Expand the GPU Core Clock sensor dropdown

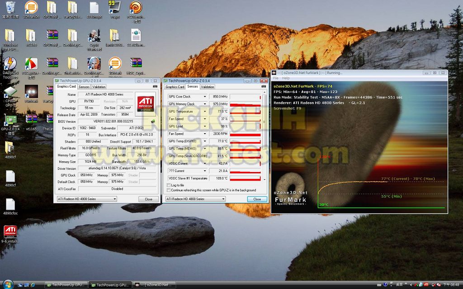pyautogui.click(x=205, y=97)
